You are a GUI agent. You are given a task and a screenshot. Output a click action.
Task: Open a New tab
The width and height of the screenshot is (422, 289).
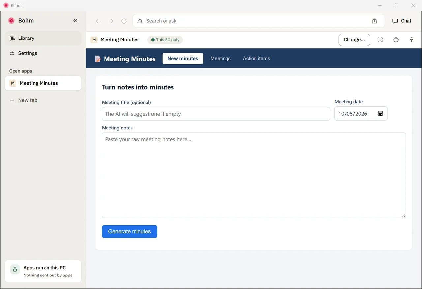(x=43, y=100)
